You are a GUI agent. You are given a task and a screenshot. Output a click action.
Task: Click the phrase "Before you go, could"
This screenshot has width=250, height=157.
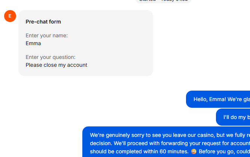tap(224, 151)
